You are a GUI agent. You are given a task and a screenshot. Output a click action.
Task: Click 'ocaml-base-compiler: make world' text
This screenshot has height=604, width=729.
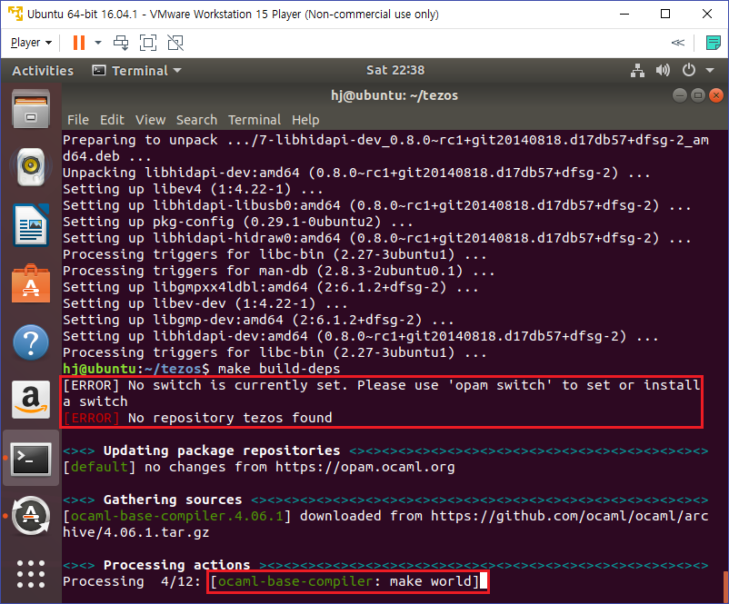pyautogui.click(x=345, y=581)
